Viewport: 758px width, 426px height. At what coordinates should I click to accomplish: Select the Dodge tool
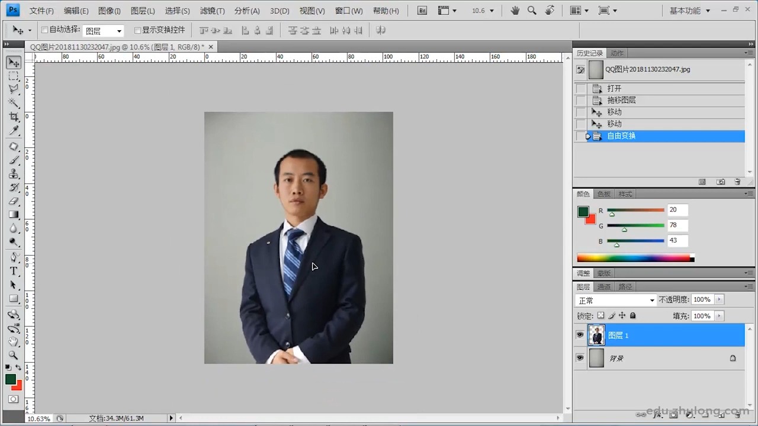point(14,241)
